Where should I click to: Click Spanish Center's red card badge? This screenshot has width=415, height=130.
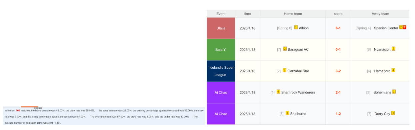coord(404,28)
